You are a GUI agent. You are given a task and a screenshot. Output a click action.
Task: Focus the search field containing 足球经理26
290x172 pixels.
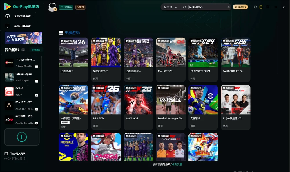(x=207, y=7)
